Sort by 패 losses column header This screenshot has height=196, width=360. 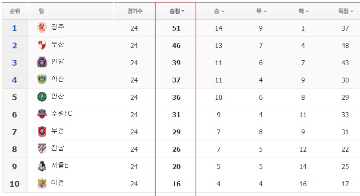tap(304, 11)
